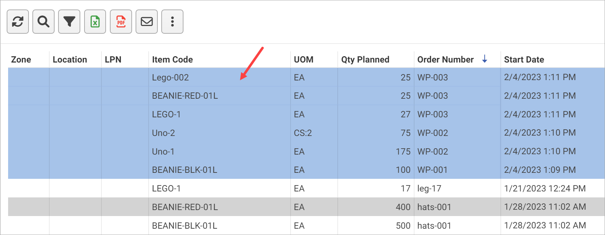The width and height of the screenshot is (605, 235).
Task: Select the BEANIE-BLK-01L row with quantity 500
Action: click(185, 226)
